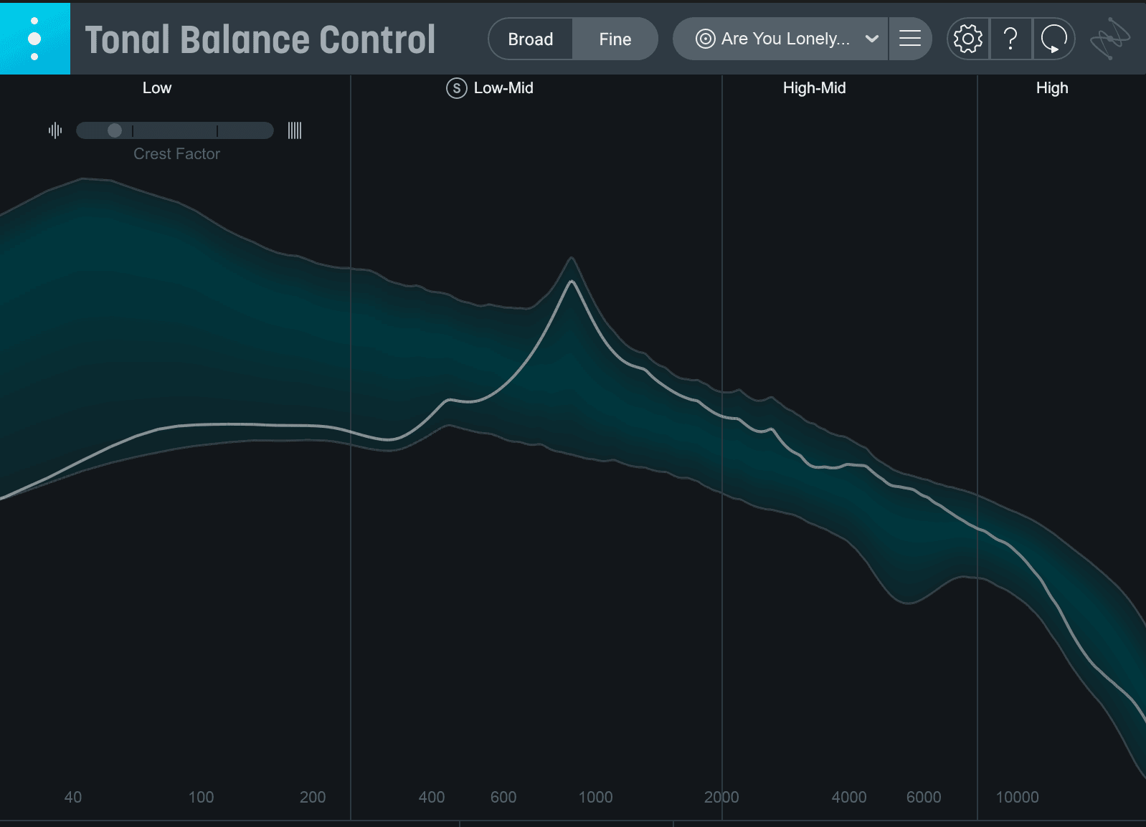Click the Low band label

157,88
